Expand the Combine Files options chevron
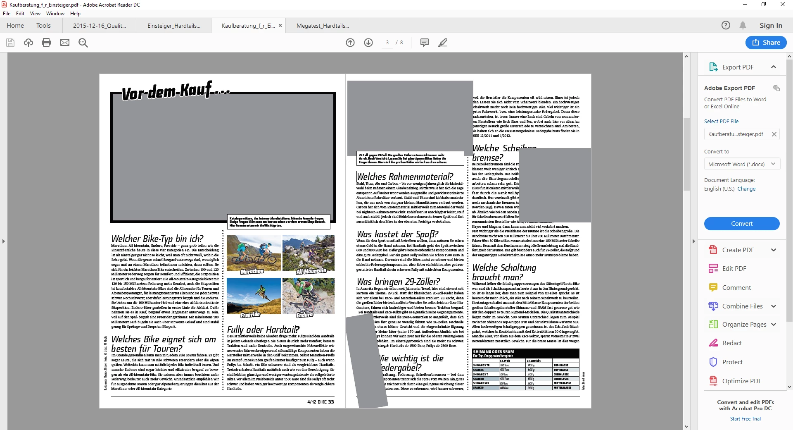793x430 pixels. tap(774, 306)
